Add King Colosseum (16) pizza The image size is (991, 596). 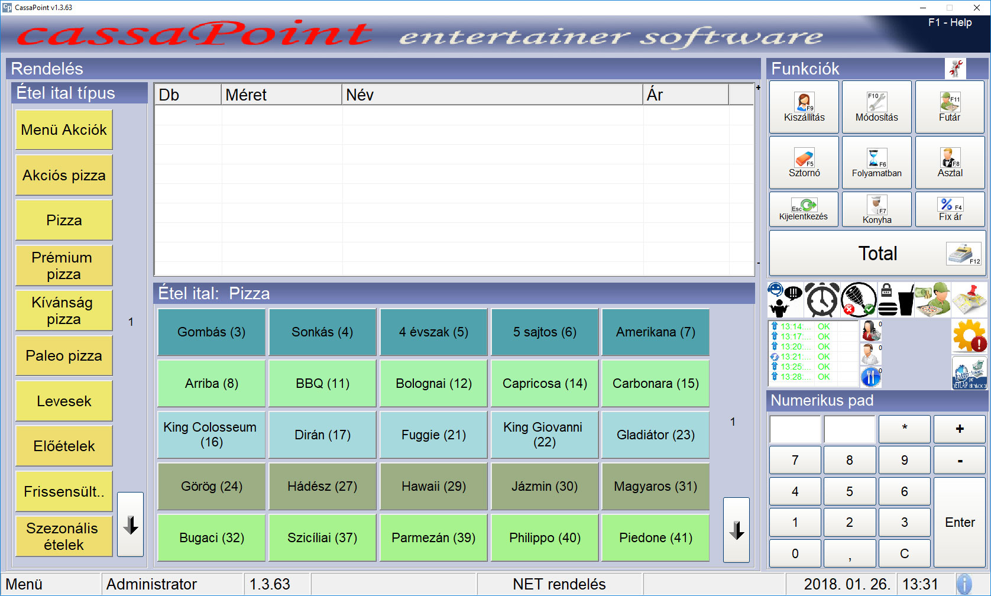[x=211, y=435]
